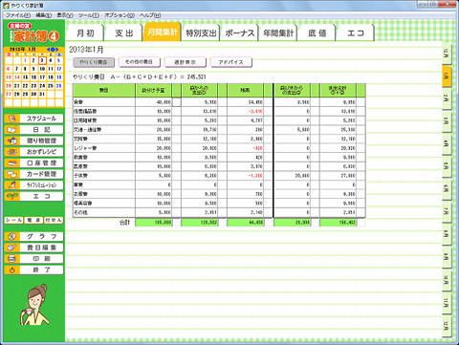Open the カード管理 card management icon
The width and height of the screenshot is (459, 345).
pos(12,174)
